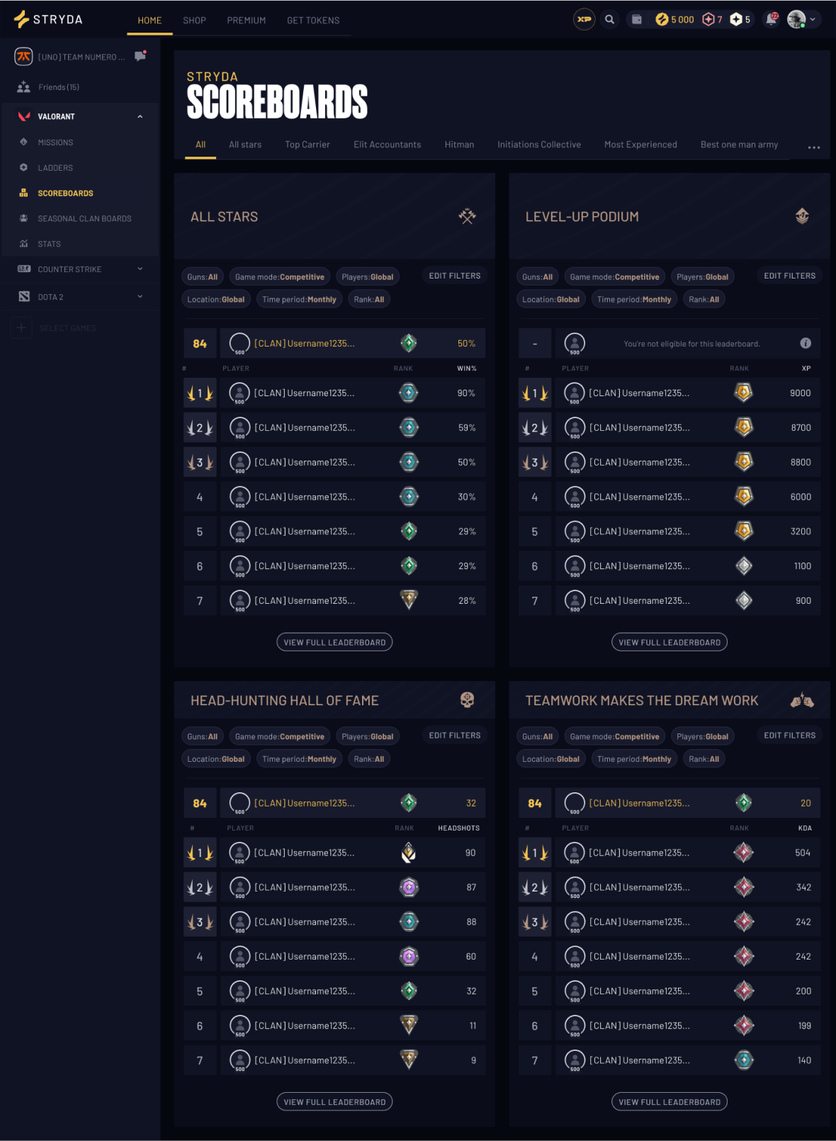
Task: Switch to the Best one man army tab
Action: tap(739, 145)
